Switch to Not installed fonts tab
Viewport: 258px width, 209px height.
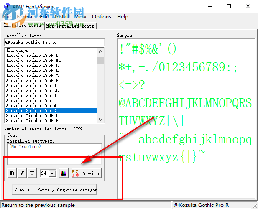pos(70,26)
